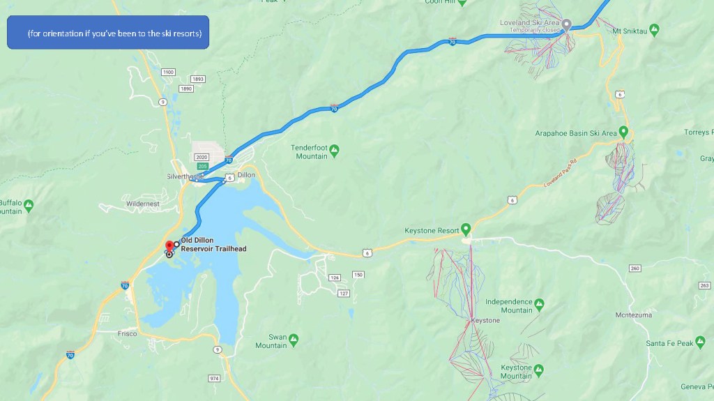The image size is (714, 401).
Task: Click the Keystone Resort green marker pin
Action: 465,229
